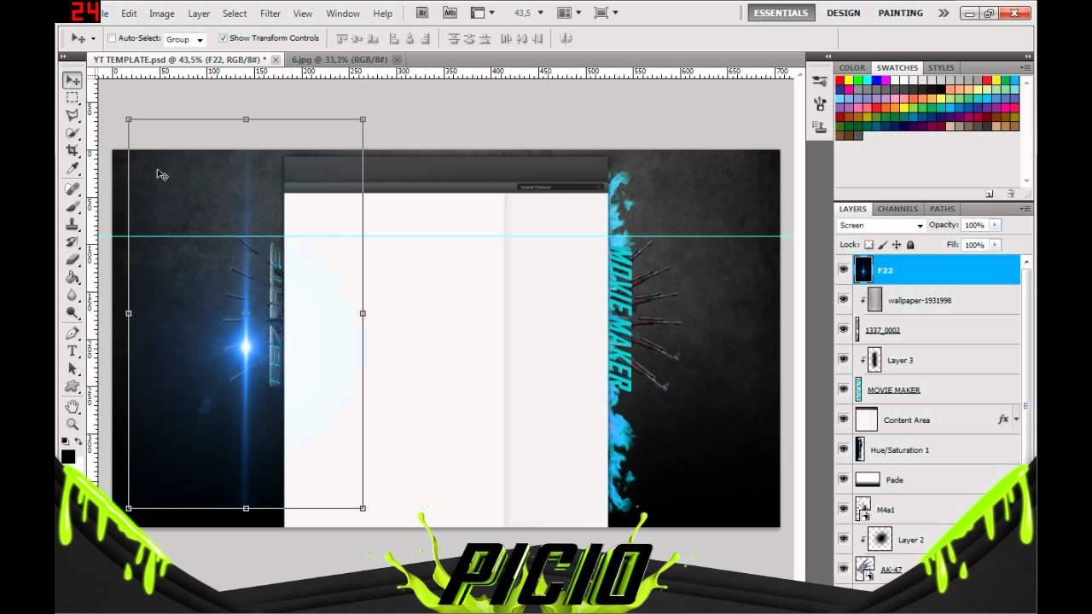Toggle visibility of Content Area layer

tap(844, 420)
